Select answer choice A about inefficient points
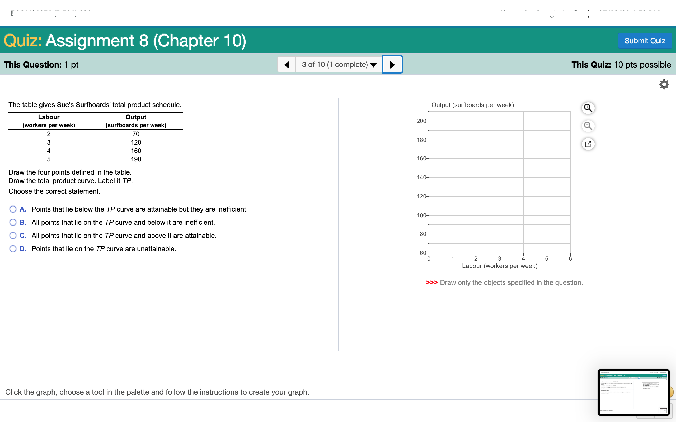 click(13, 209)
